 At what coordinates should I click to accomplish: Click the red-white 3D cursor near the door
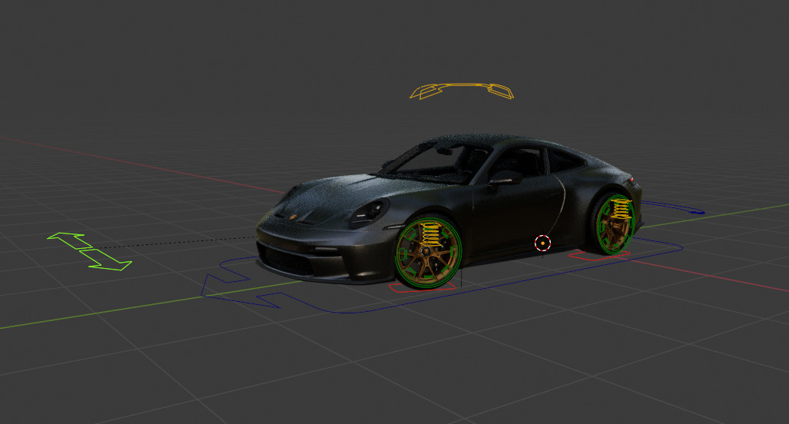click(542, 243)
